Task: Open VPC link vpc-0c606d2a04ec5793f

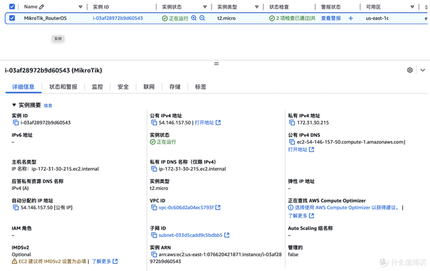Action: pyautogui.click(x=189, y=207)
